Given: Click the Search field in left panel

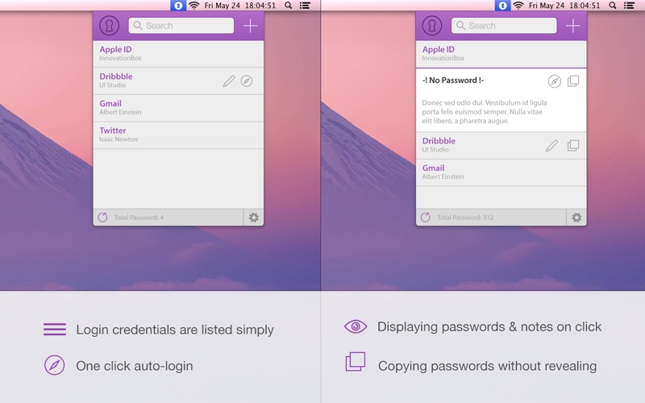Looking at the screenshot, I should (181, 26).
